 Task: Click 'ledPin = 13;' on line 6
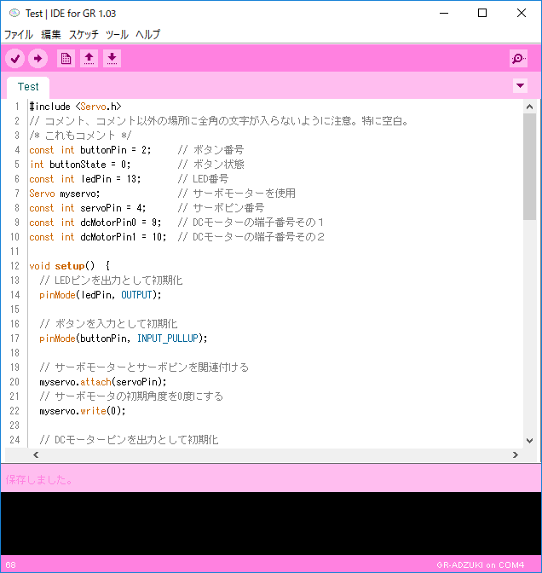[111, 179]
